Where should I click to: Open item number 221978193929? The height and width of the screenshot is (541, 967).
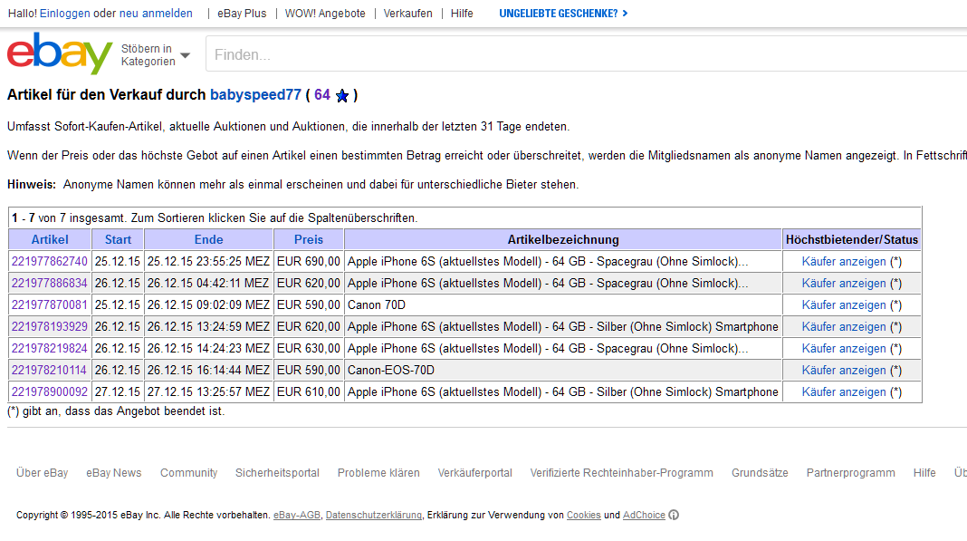[x=49, y=327]
